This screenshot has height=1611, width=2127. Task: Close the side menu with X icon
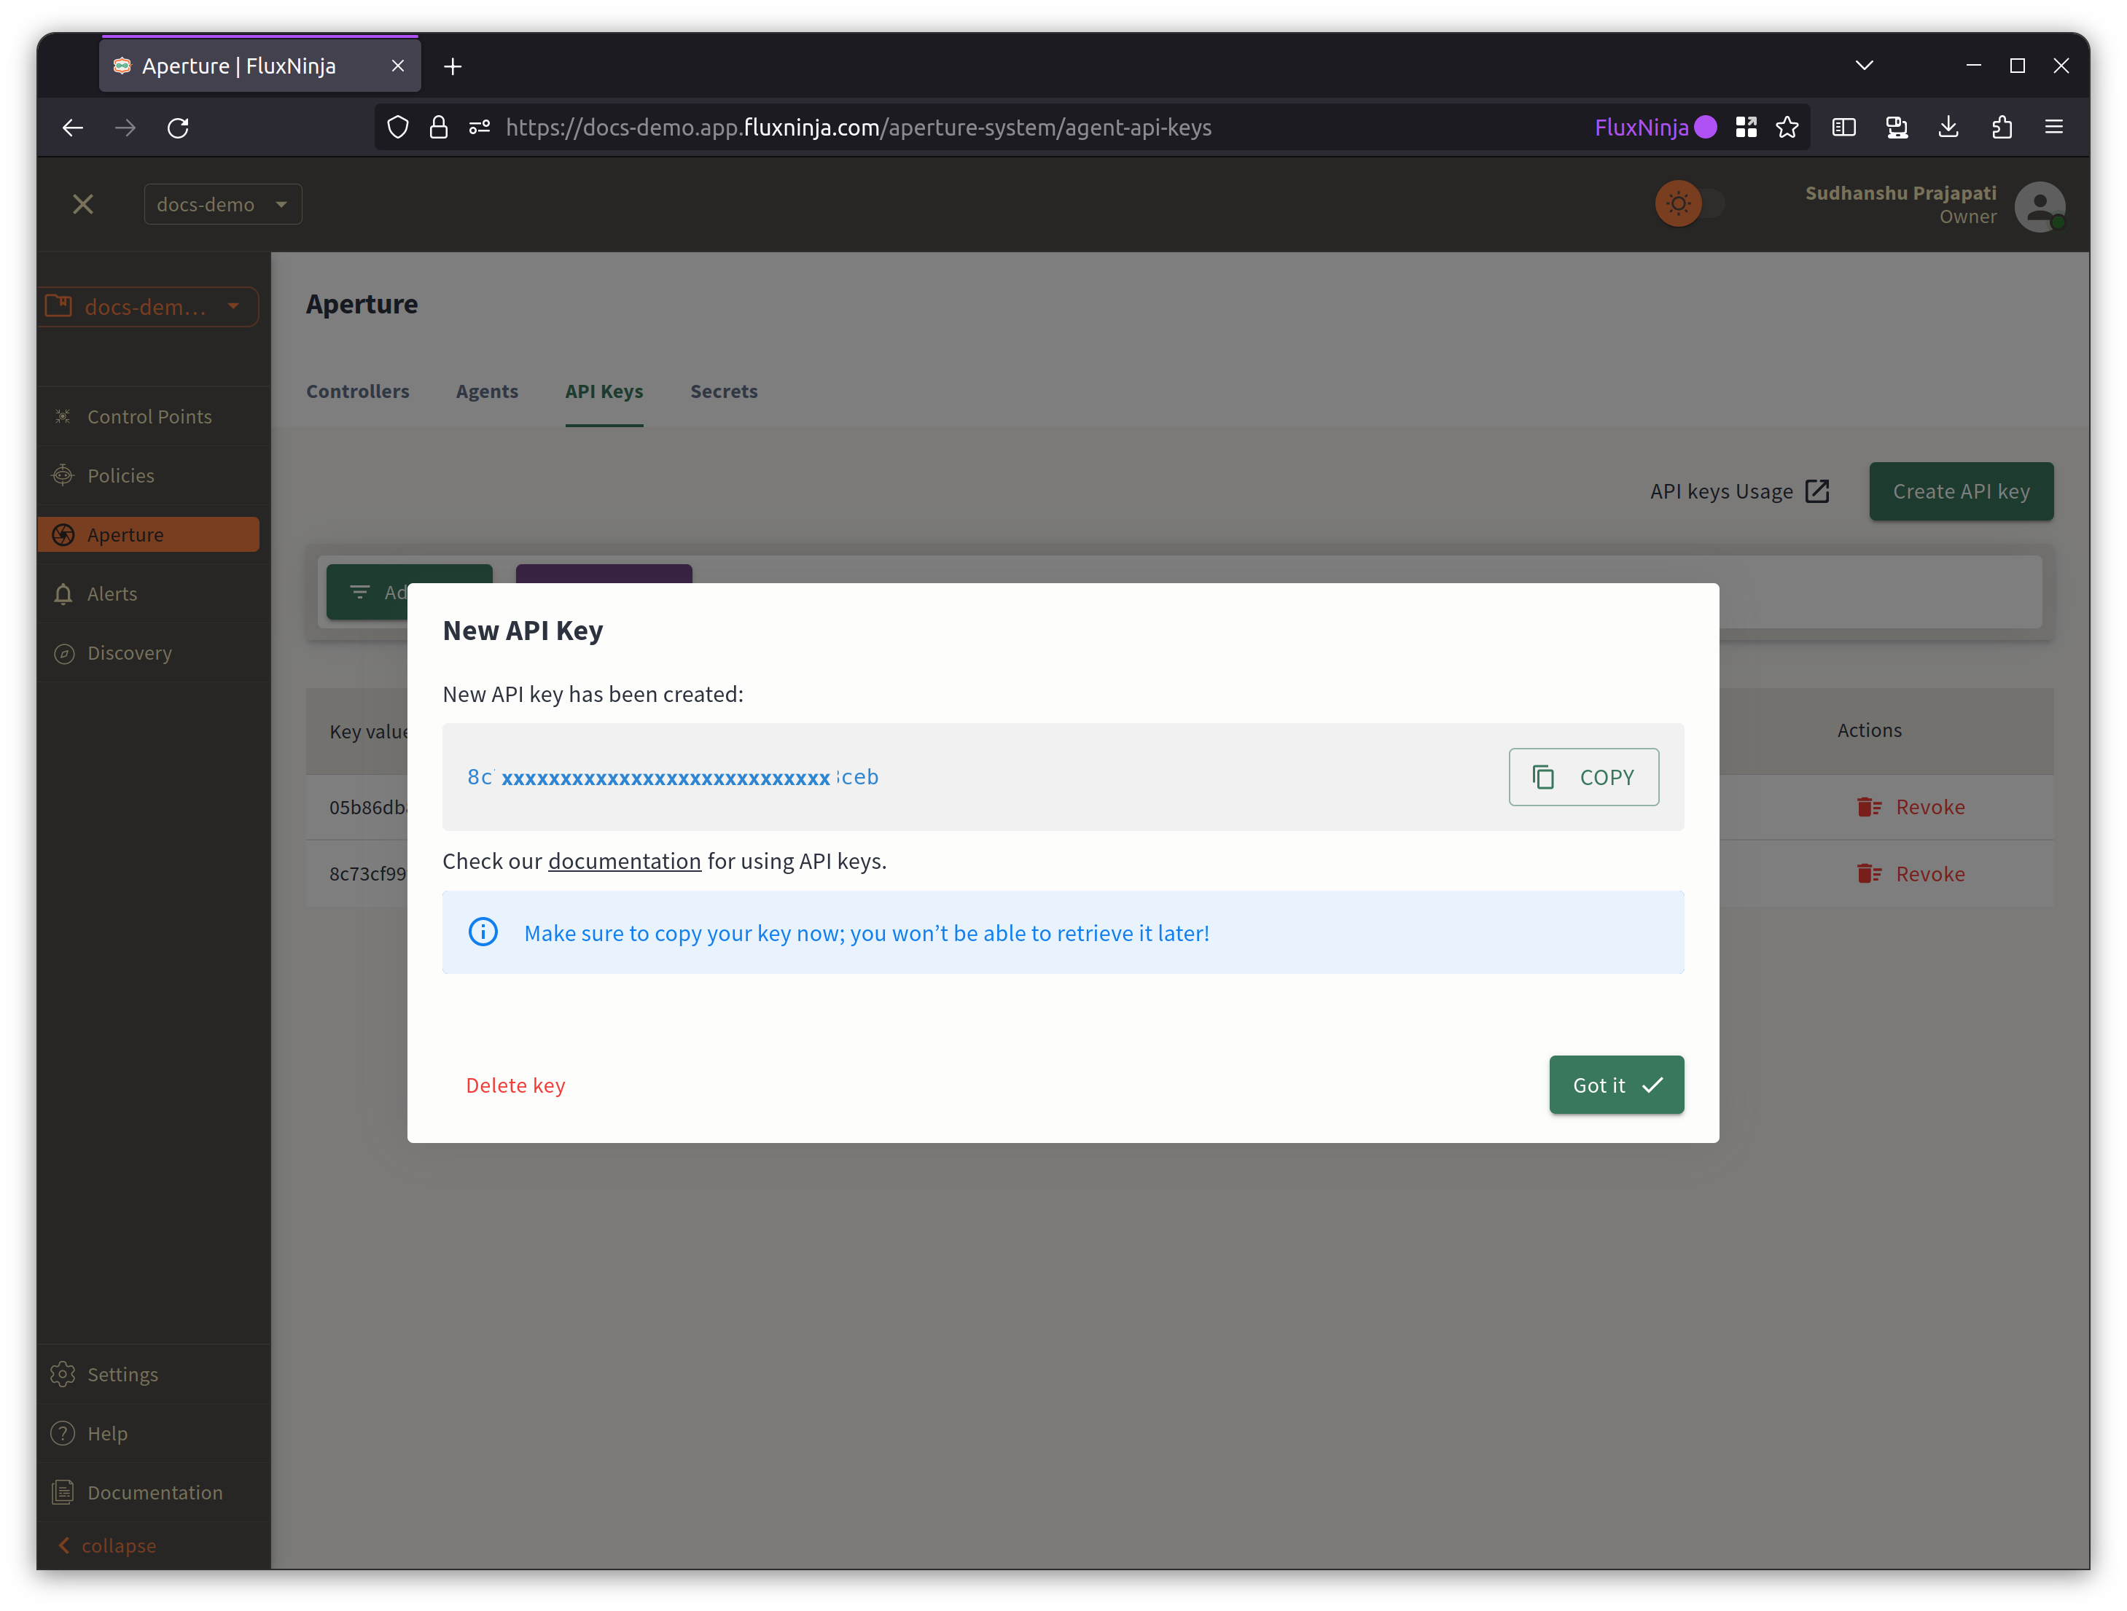(82, 204)
